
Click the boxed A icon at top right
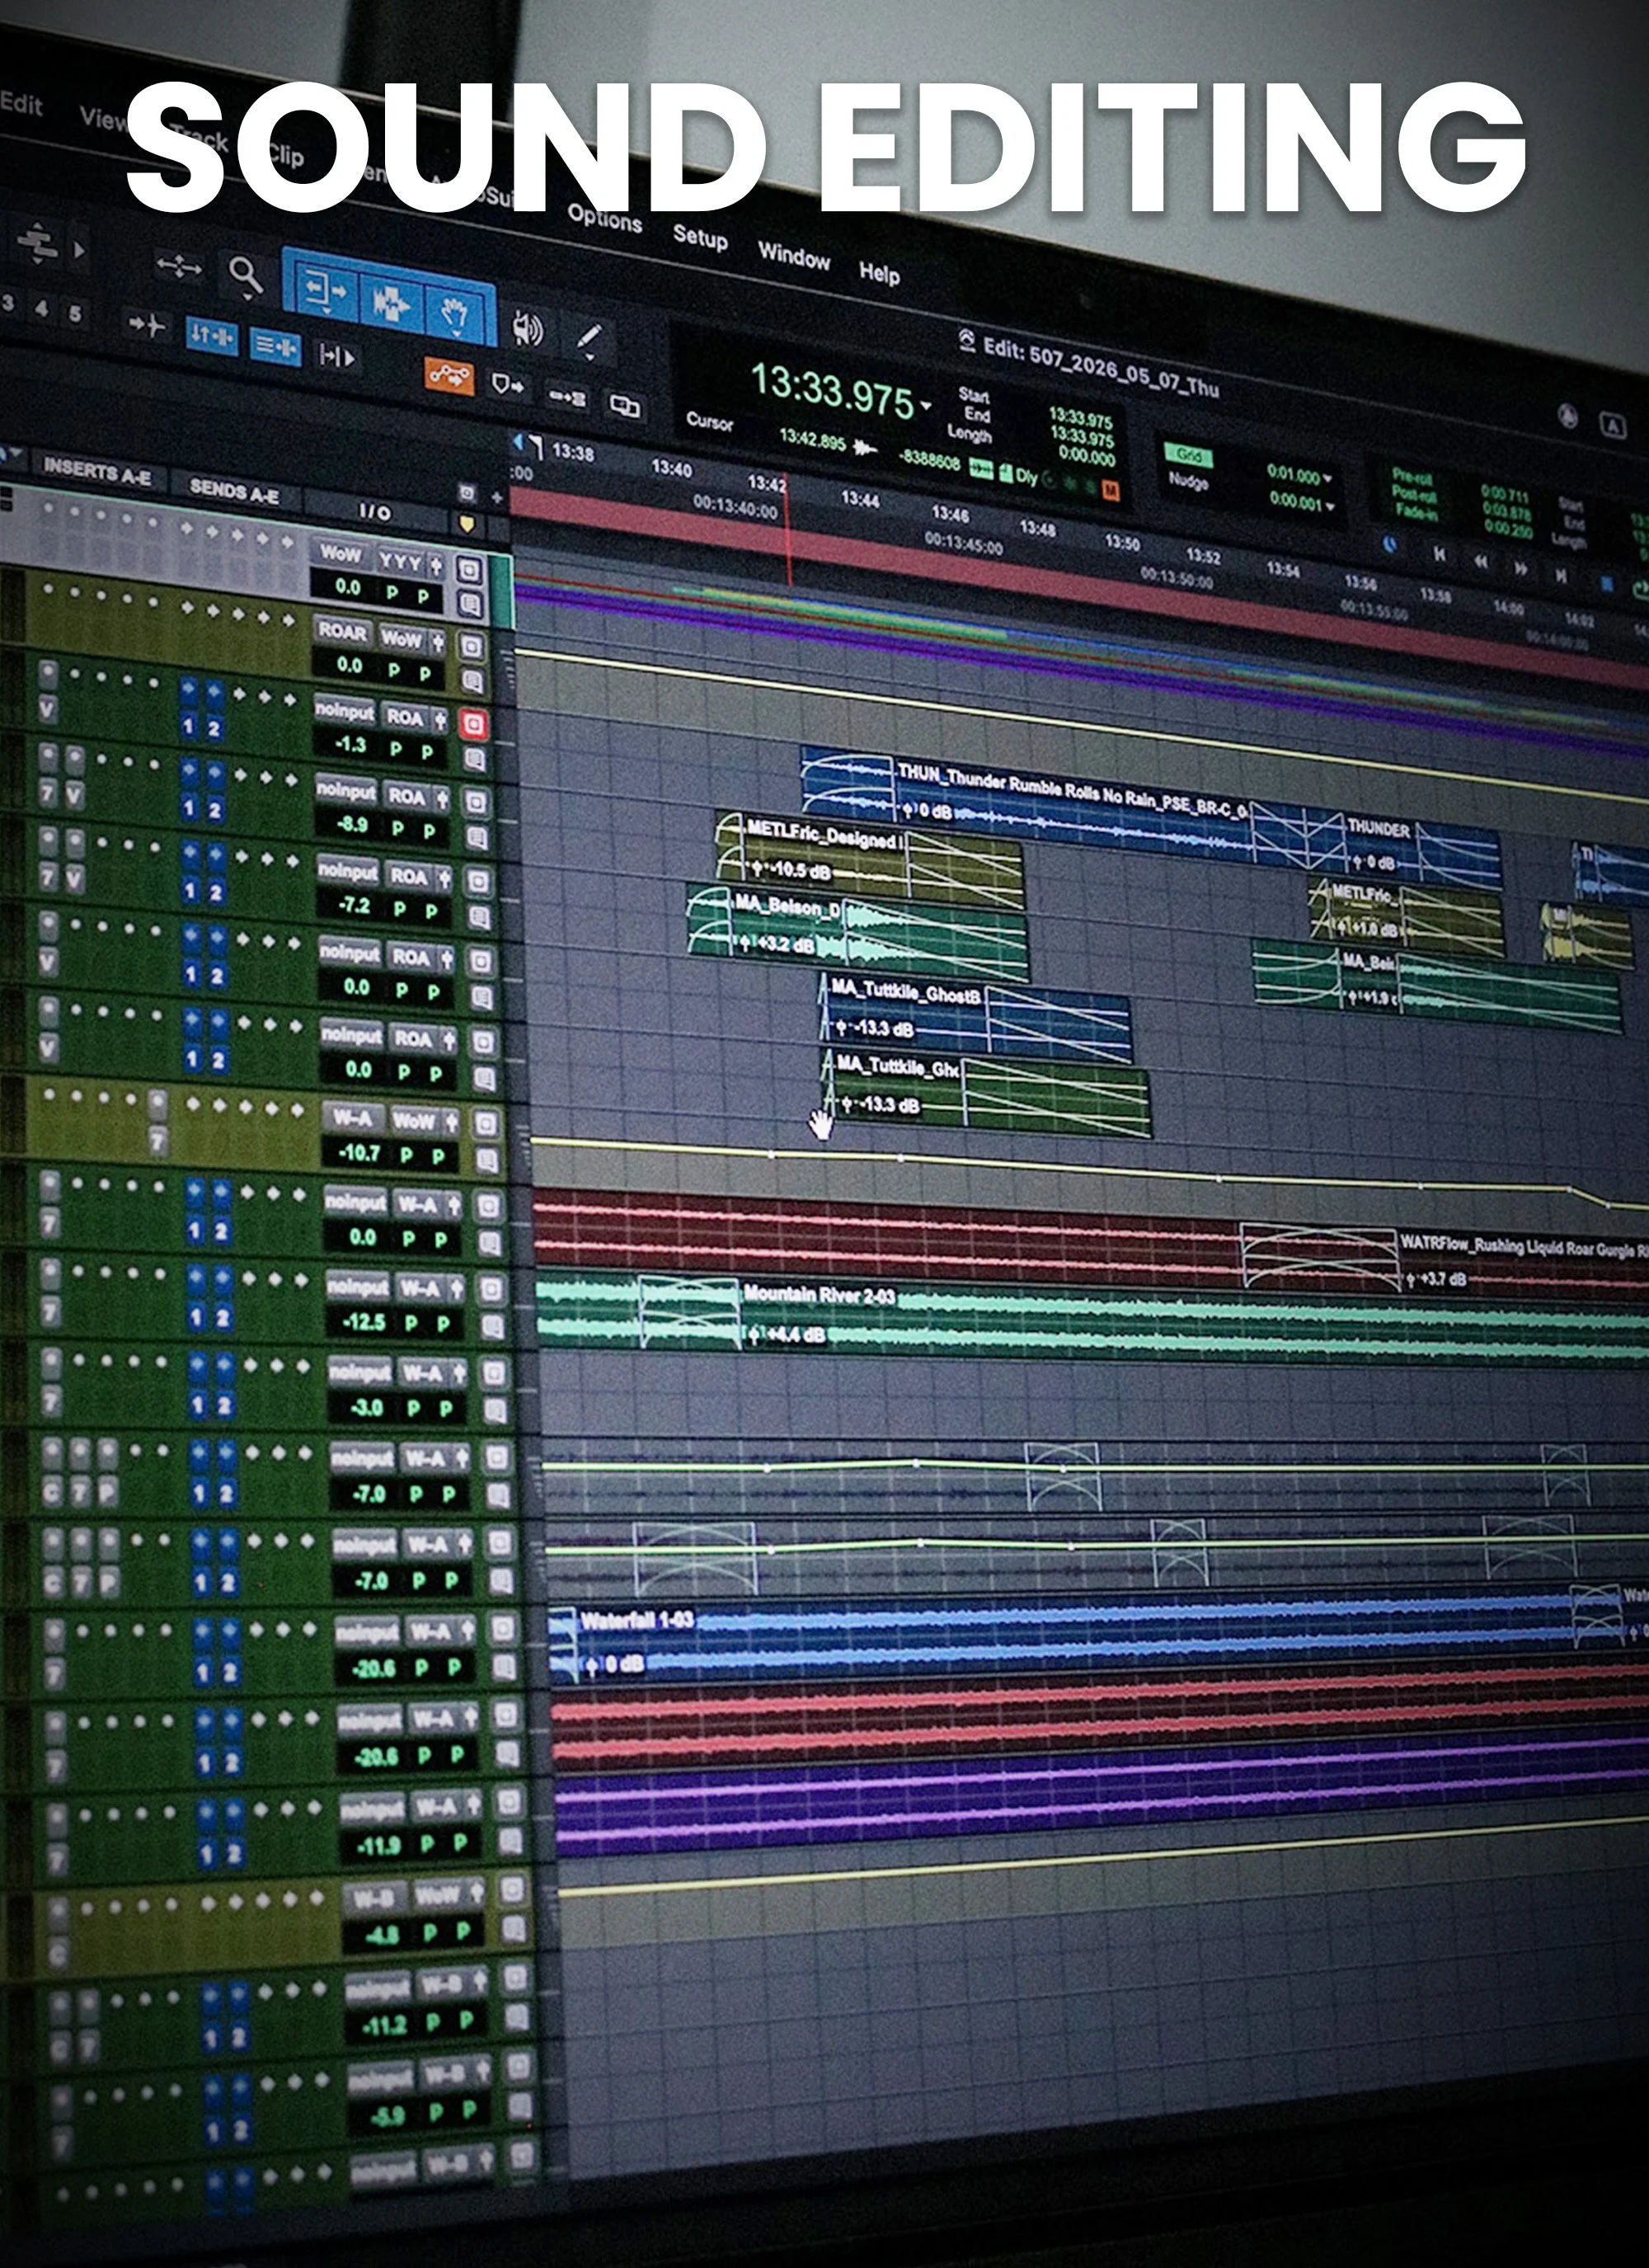click(1613, 426)
